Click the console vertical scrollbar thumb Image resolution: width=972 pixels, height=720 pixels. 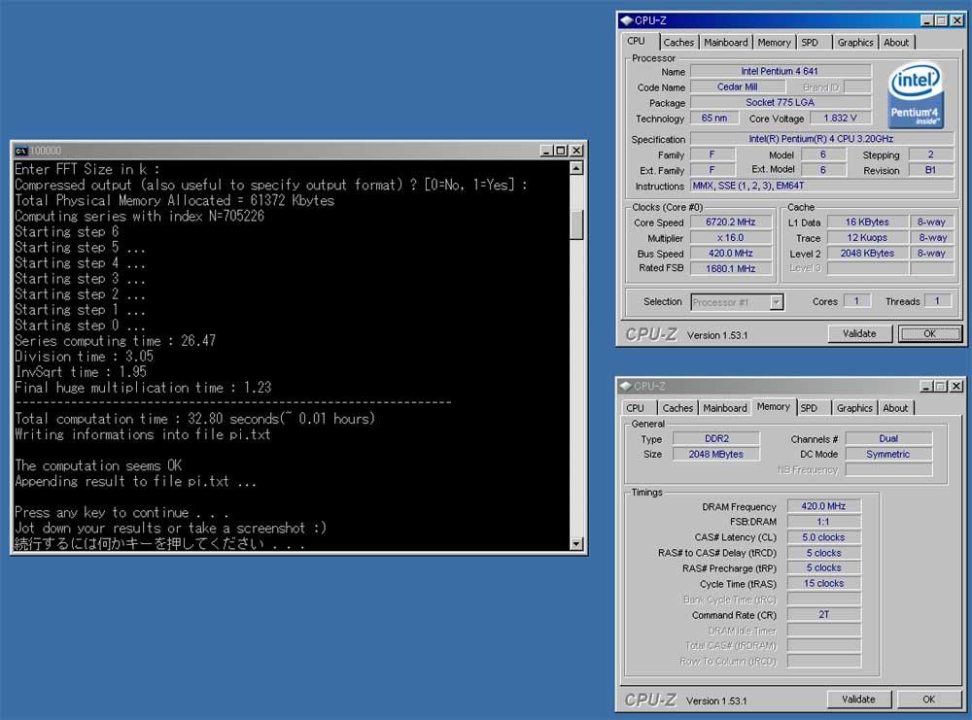click(575, 223)
